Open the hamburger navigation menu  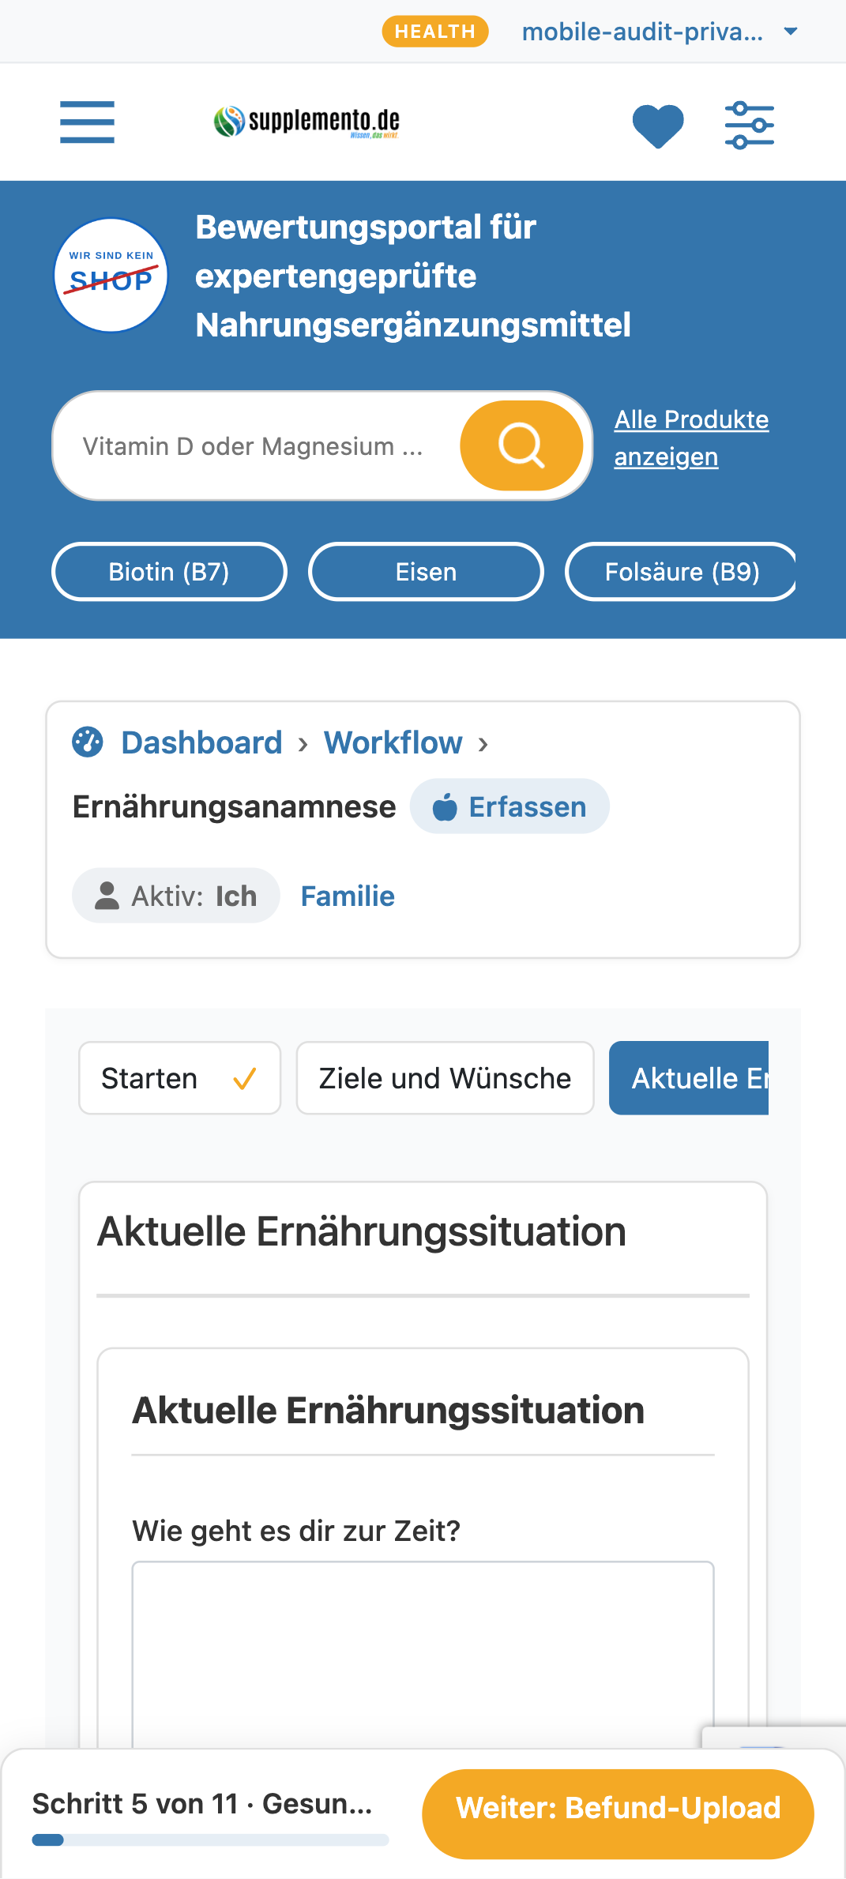pos(87,122)
